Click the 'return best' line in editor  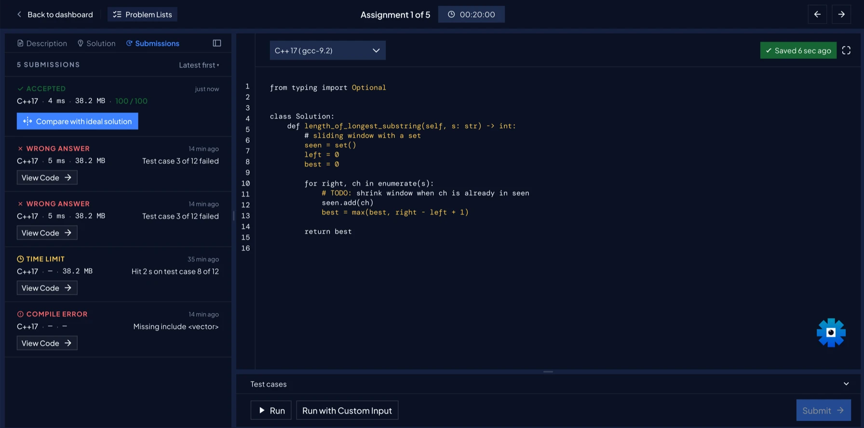tap(328, 232)
